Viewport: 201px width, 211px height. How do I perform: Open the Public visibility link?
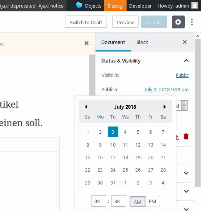182,75
